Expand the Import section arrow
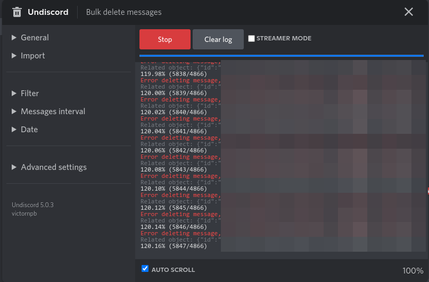The image size is (429, 282). pyautogui.click(x=14, y=56)
